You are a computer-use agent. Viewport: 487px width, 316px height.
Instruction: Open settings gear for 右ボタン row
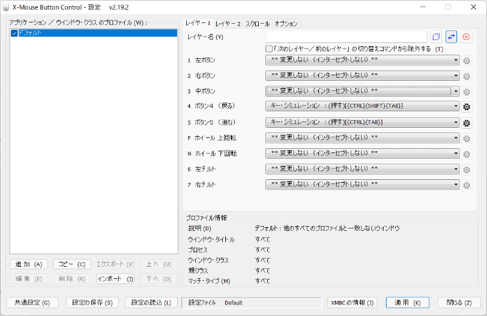[x=466, y=77]
